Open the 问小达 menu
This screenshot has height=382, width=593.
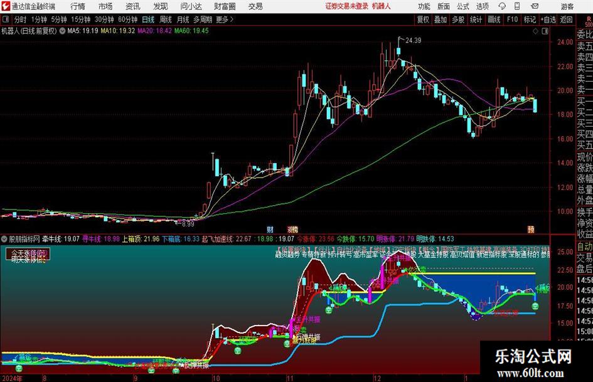(191, 6)
